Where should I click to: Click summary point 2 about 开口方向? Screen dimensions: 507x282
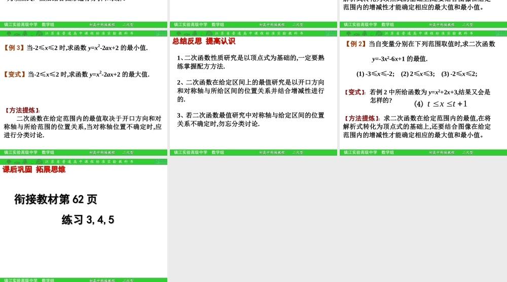point(250,91)
